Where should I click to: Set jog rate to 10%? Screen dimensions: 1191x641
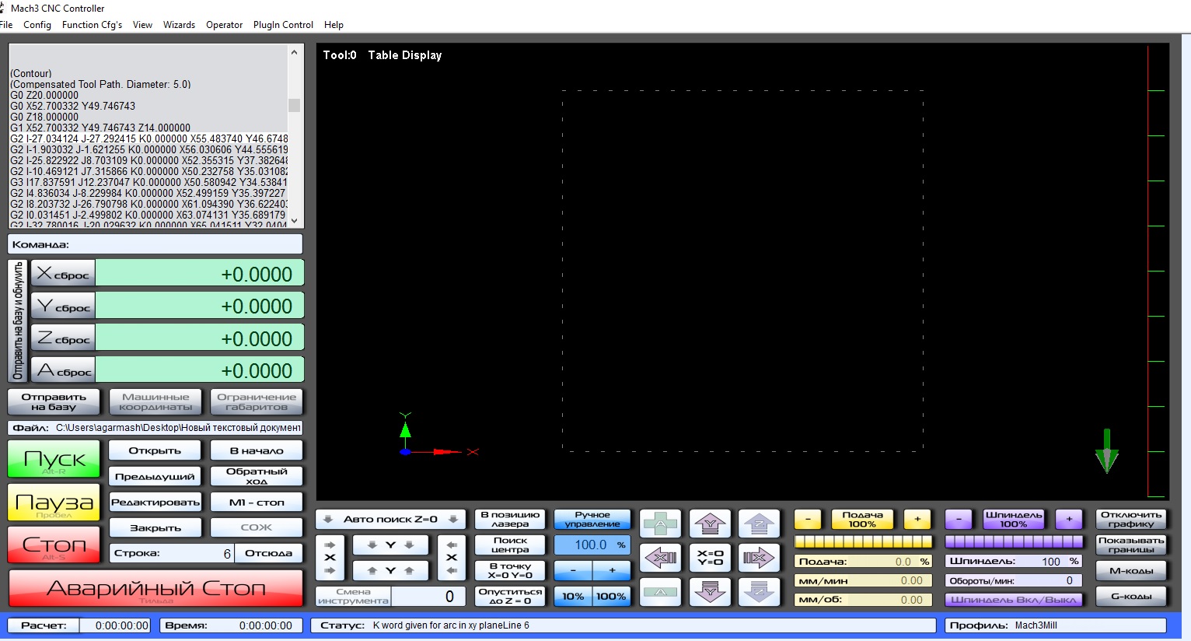pyautogui.click(x=573, y=596)
